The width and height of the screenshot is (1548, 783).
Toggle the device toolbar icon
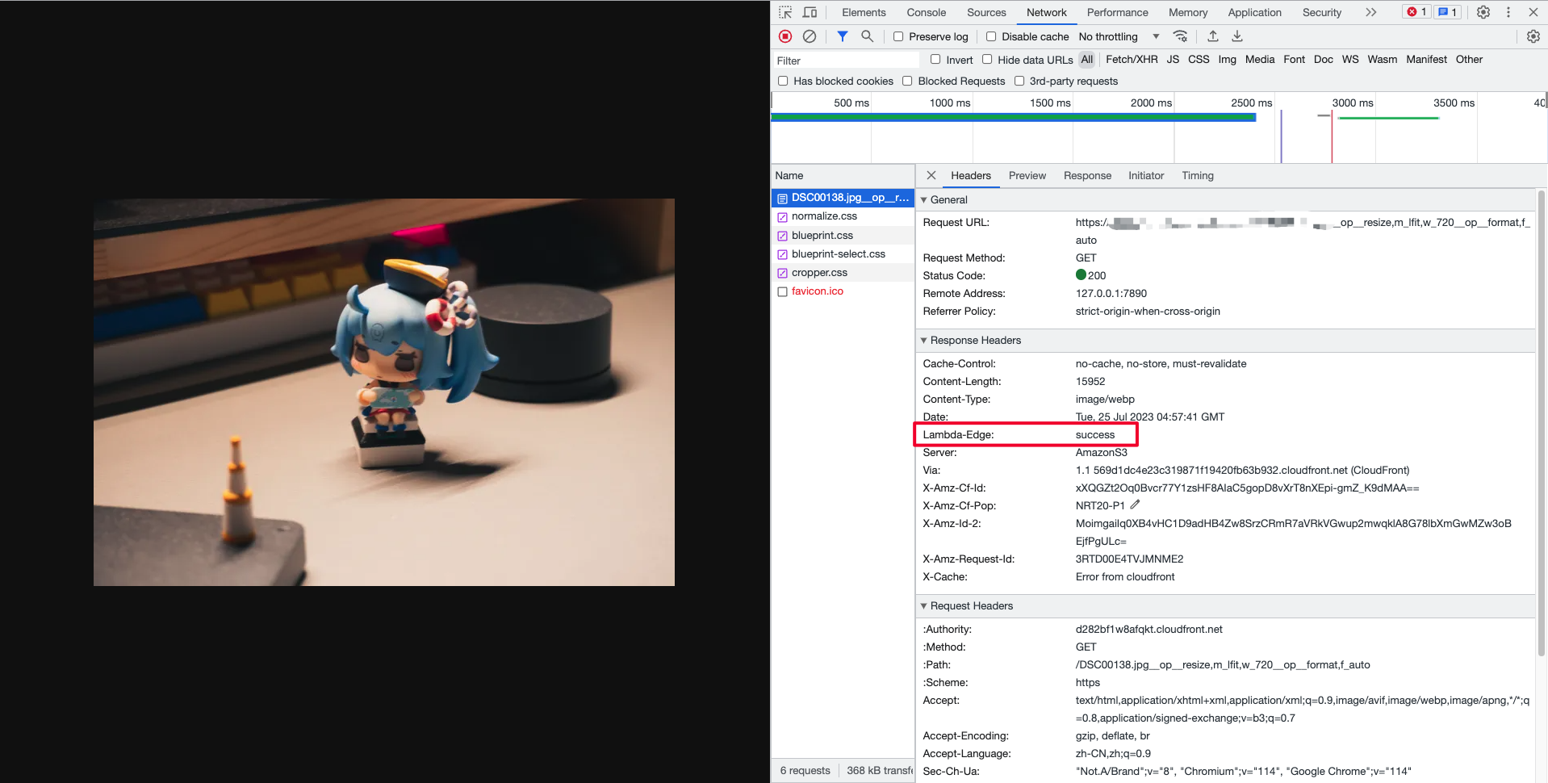point(810,12)
